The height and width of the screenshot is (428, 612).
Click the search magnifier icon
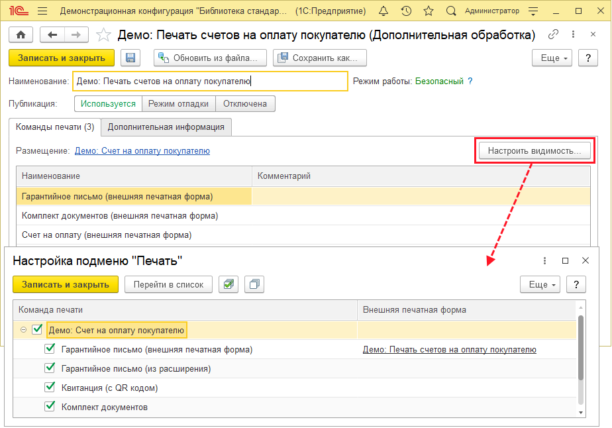(x=451, y=11)
